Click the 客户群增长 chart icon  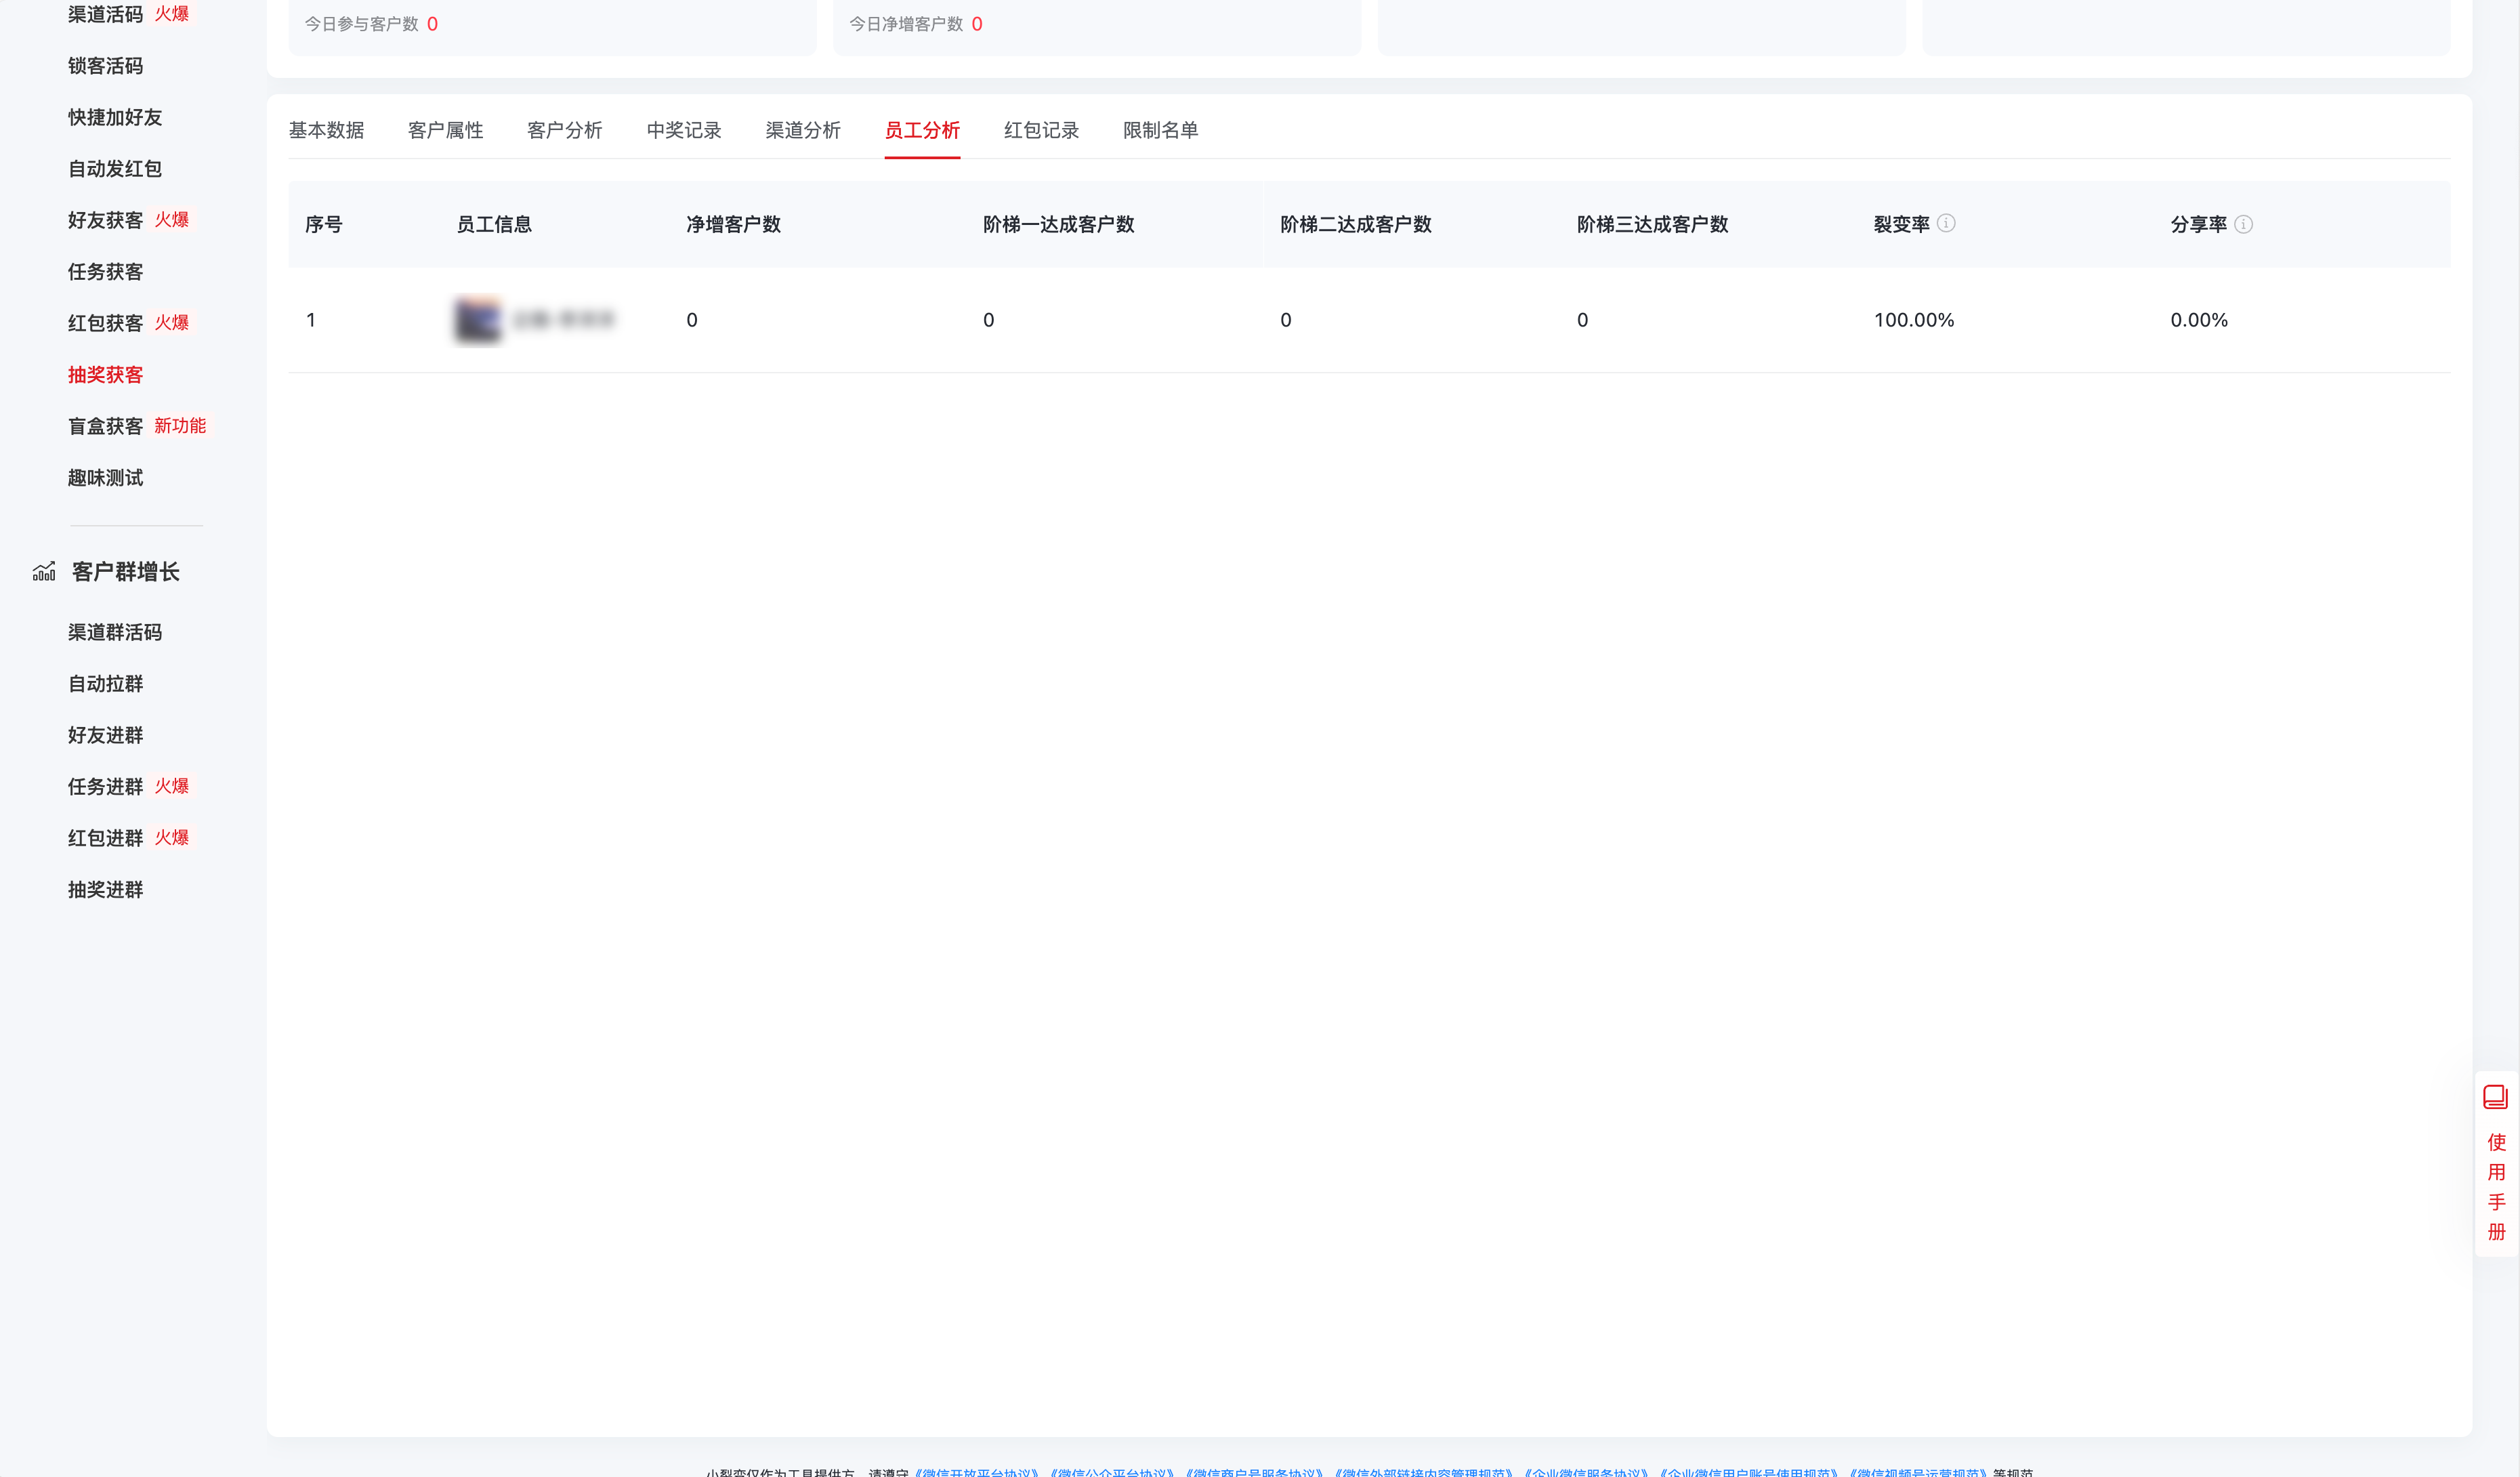tap(42, 571)
